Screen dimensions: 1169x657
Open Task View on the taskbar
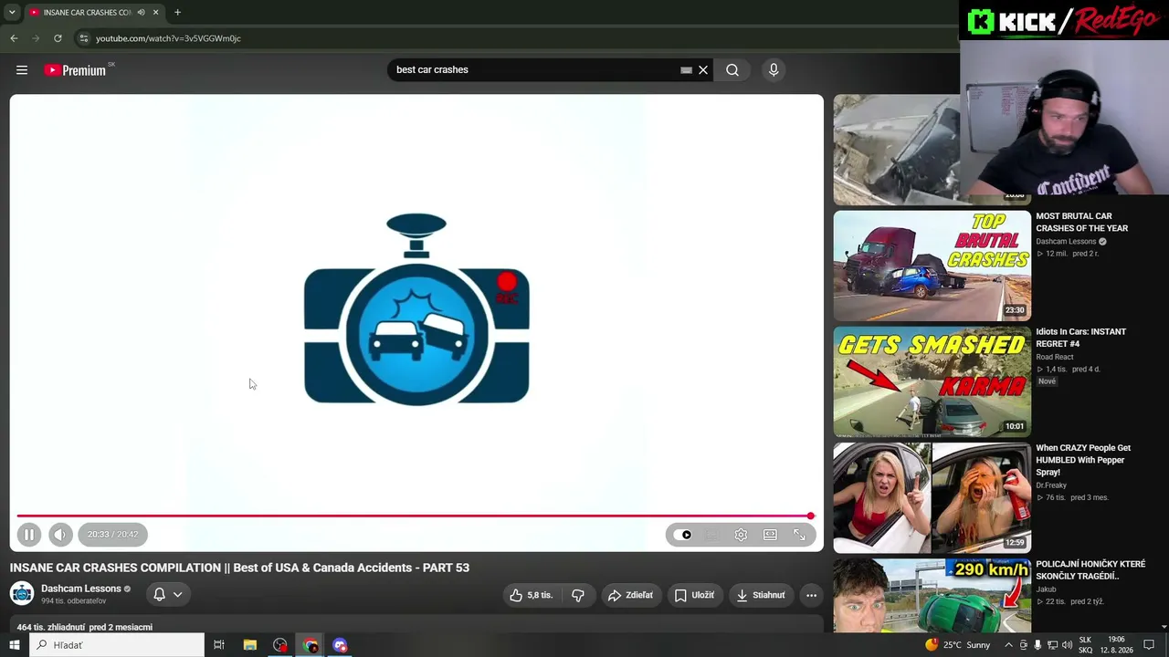pyautogui.click(x=219, y=645)
